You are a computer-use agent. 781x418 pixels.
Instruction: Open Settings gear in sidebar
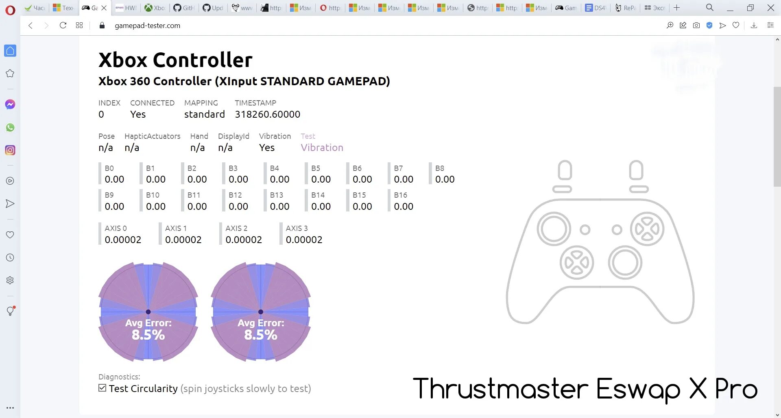[10, 280]
